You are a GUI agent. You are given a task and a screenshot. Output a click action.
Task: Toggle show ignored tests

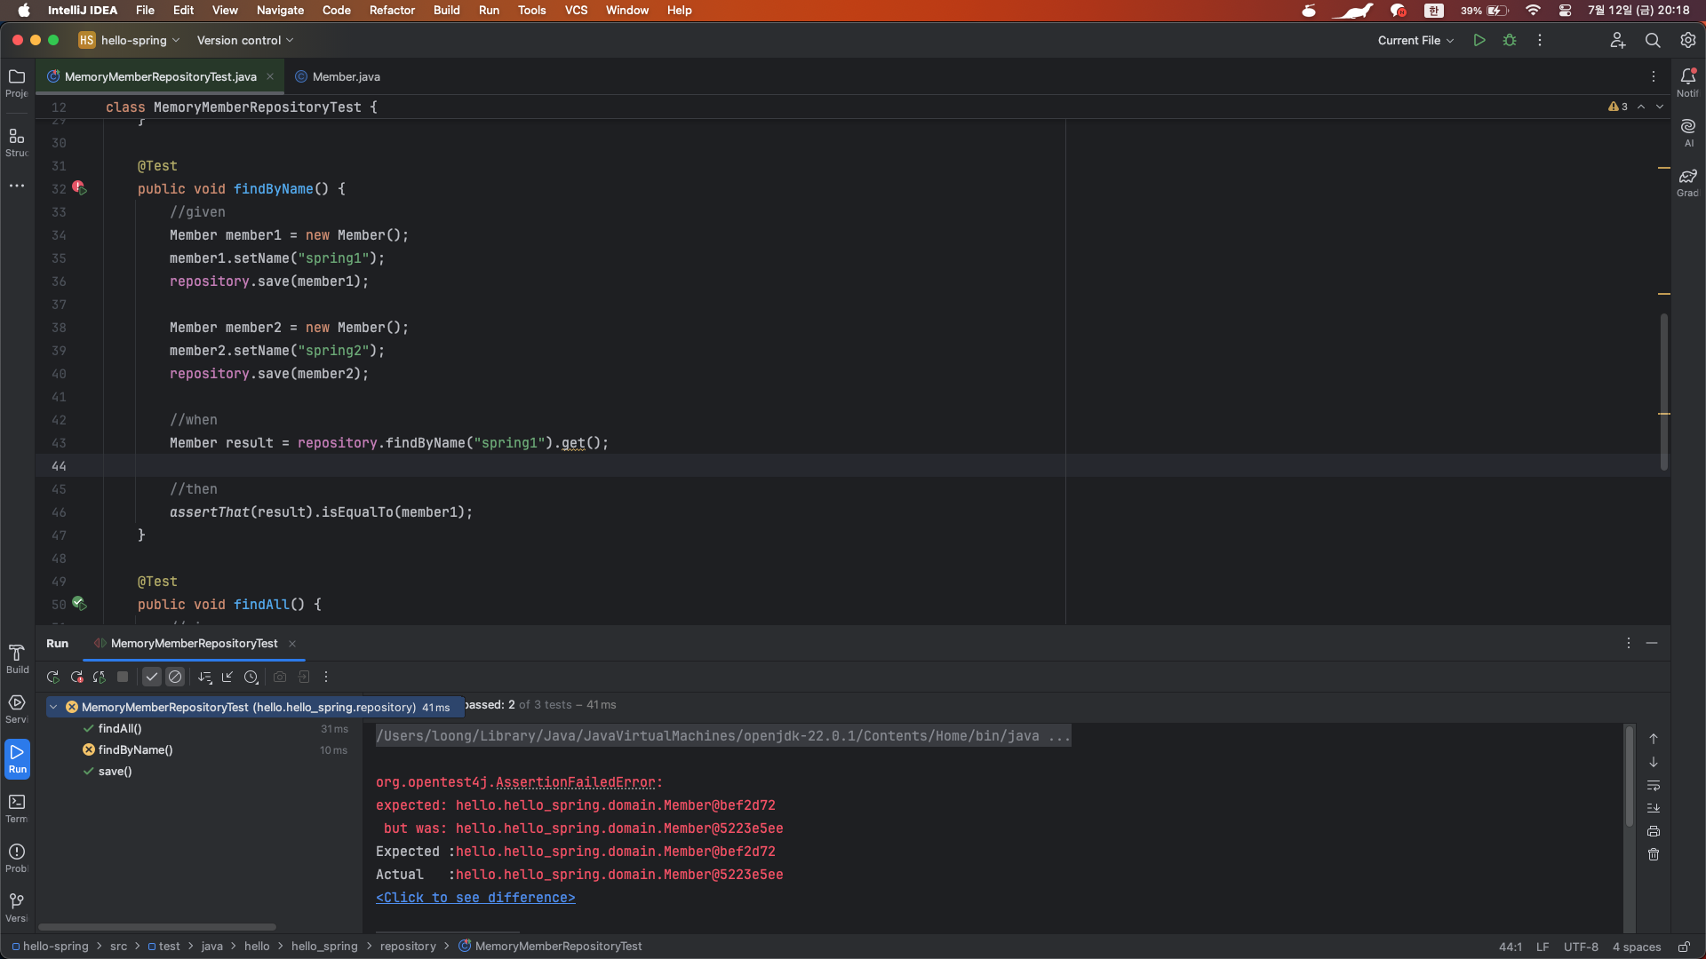point(175,677)
